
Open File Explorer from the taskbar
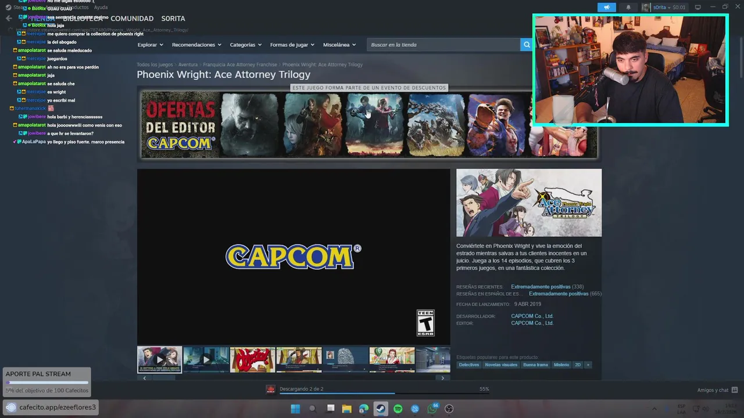(x=346, y=409)
